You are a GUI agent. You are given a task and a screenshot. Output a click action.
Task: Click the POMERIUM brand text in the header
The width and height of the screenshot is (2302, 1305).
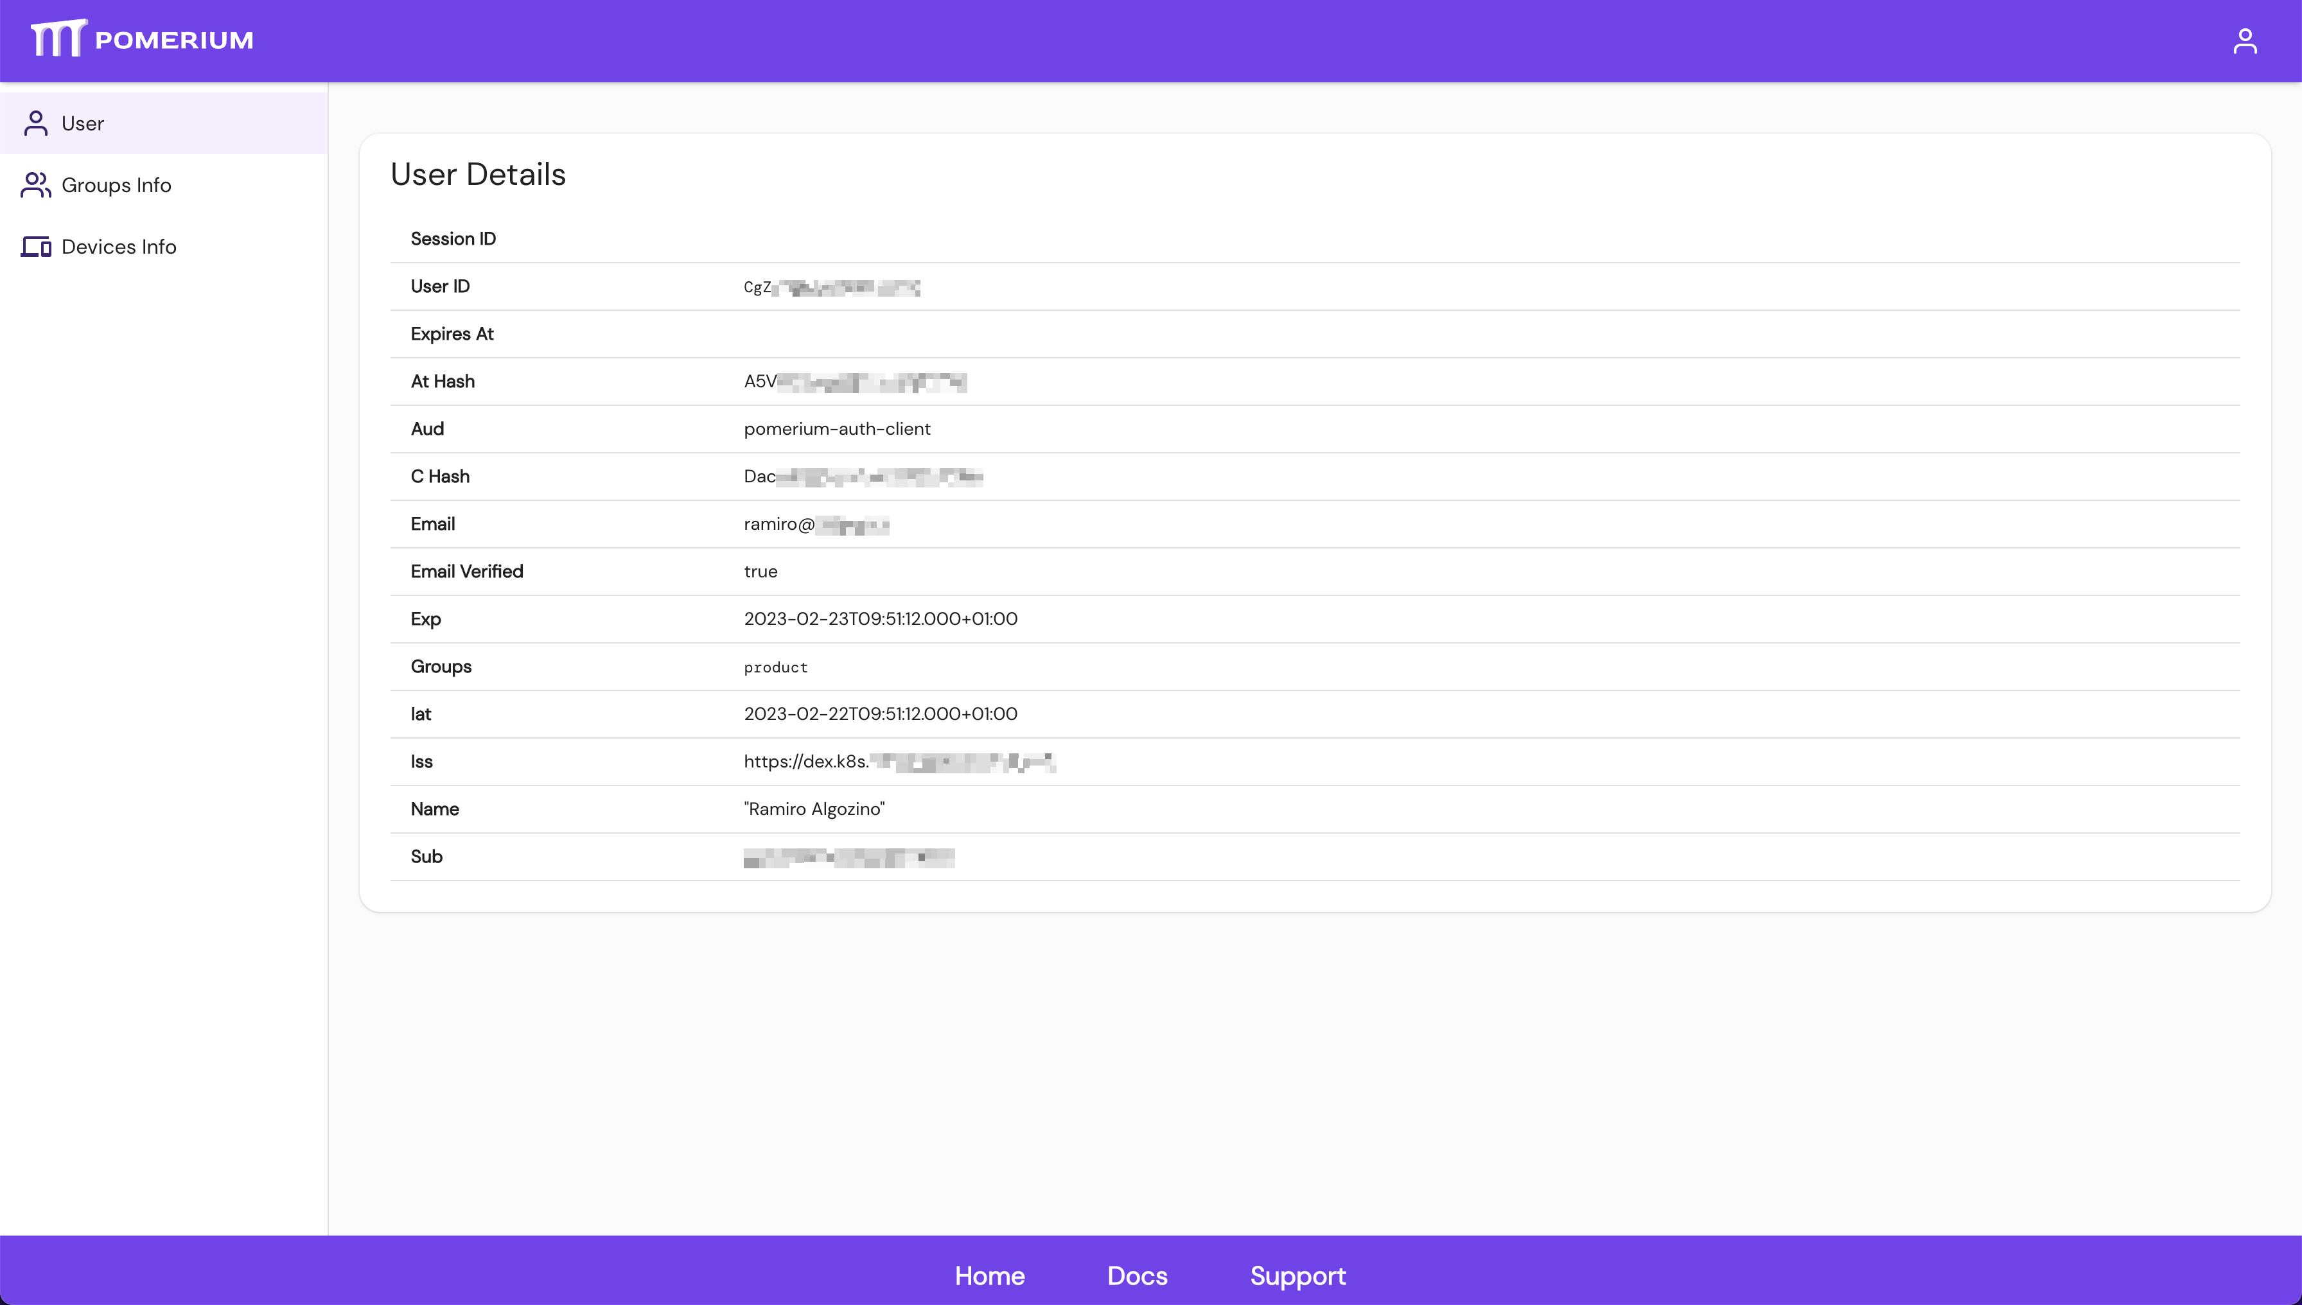[x=174, y=40]
